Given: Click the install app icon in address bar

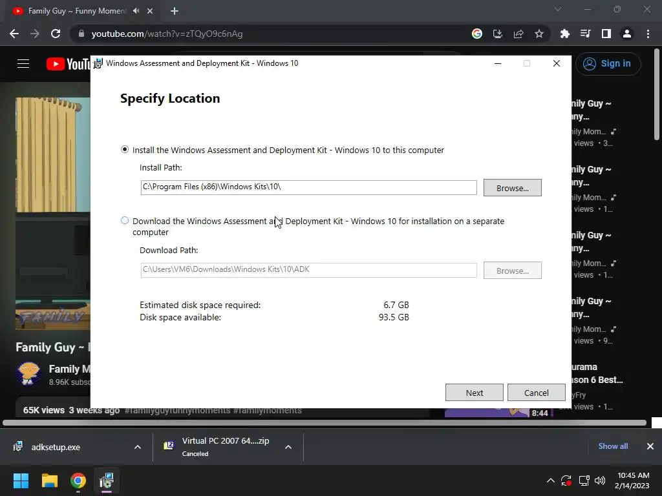Looking at the screenshot, I should pos(498,34).
